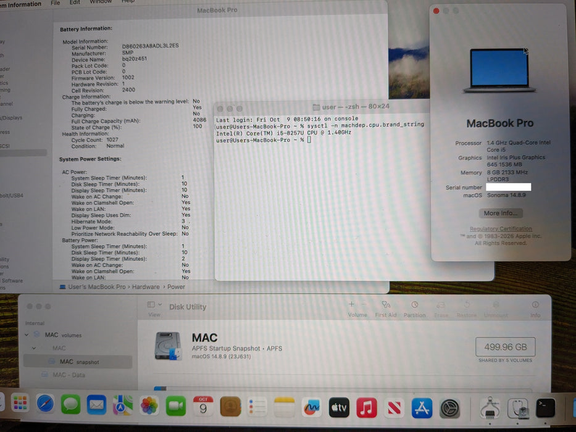Open the Window menu
This screenshot has width=576, height=432.
[x=101, y=2]
